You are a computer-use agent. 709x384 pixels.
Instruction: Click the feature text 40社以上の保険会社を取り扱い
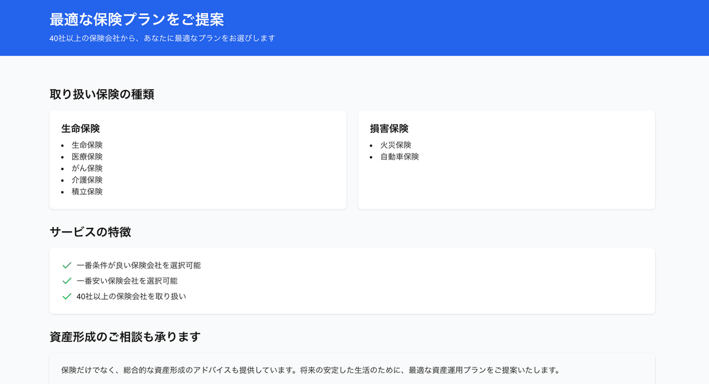pyautogui.click(x=131, y=296)
